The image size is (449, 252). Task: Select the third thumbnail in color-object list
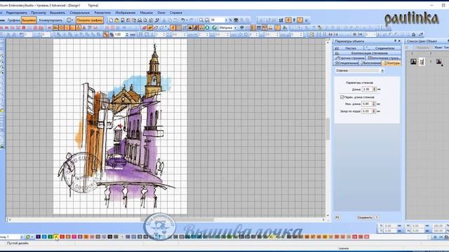439,62
